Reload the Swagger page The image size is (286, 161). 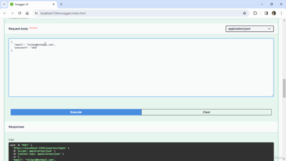(20, 13)
